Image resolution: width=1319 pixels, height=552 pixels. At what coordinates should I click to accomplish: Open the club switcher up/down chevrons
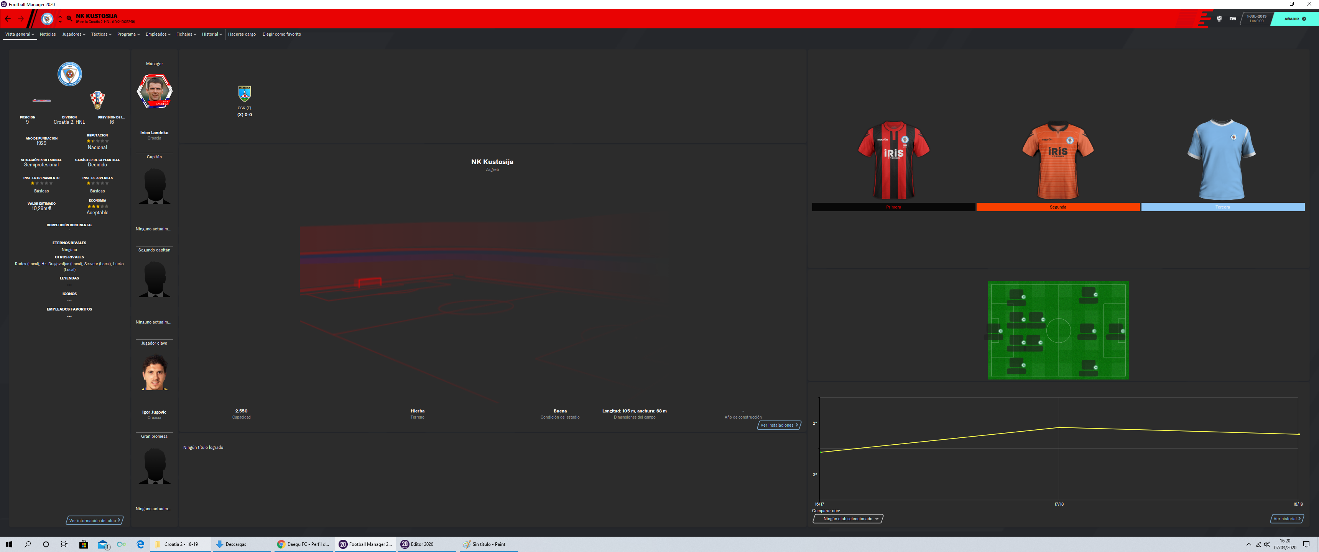click(x=60, y=19)
